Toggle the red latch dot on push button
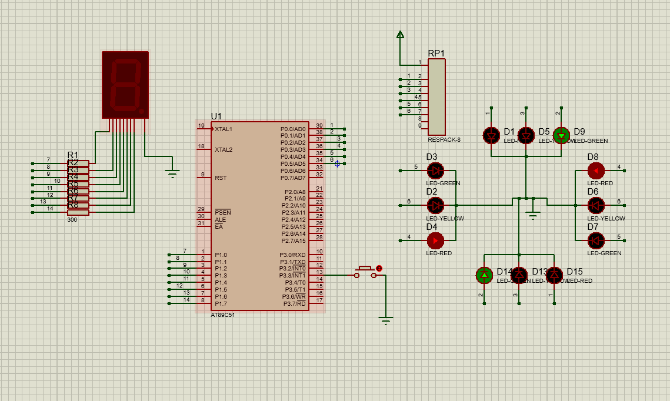Screen dimensions: 670x401 [x=379, y=268]
